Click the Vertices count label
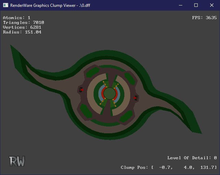This screenshot has width=220, height=175. (x=22, y=27)
